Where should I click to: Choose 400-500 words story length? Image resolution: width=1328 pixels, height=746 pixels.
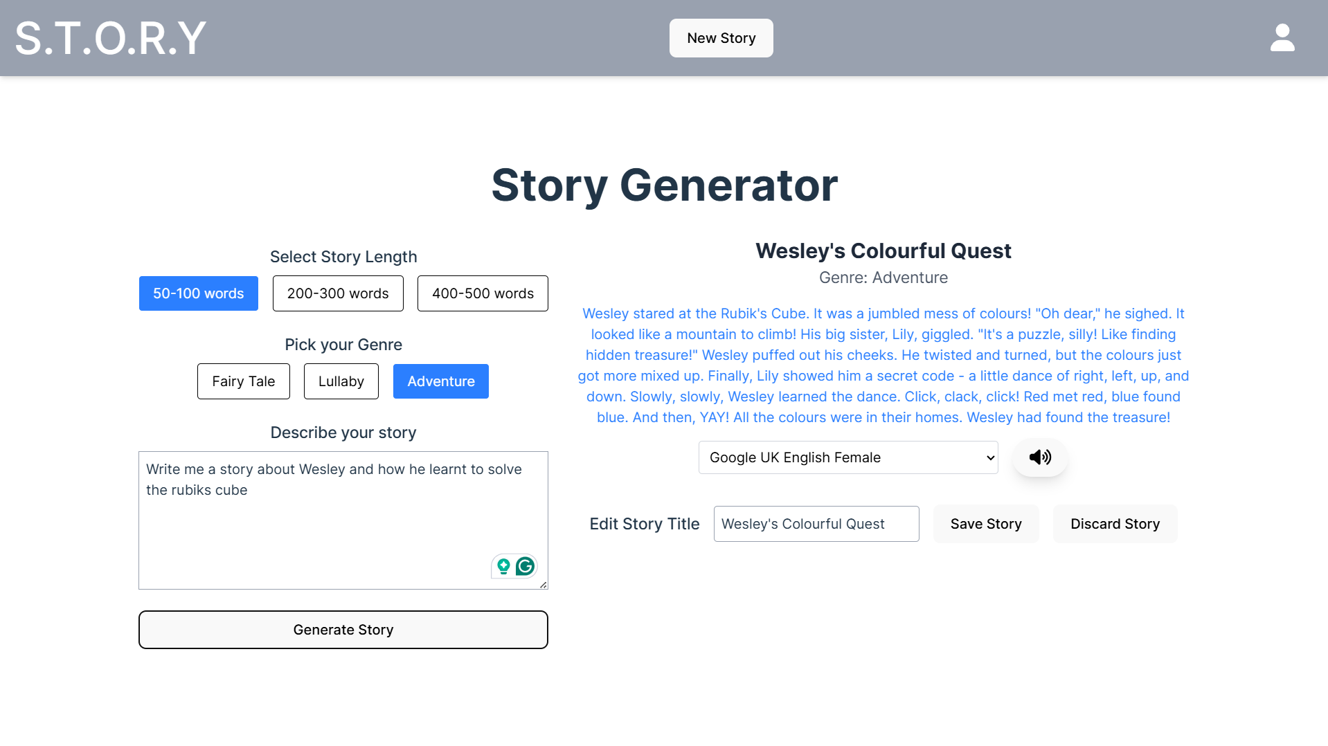[x=483, y=293]
